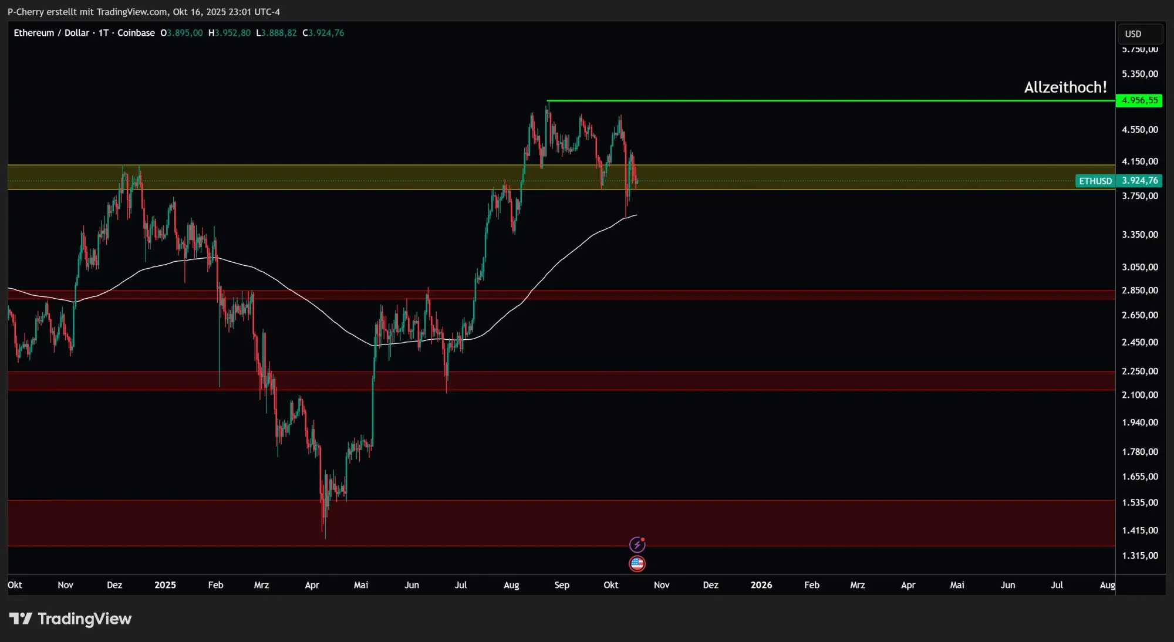This screenshot has height=642, width=1174.
Task: Click the Coinbase exchange label
Action: pos(136,33)
